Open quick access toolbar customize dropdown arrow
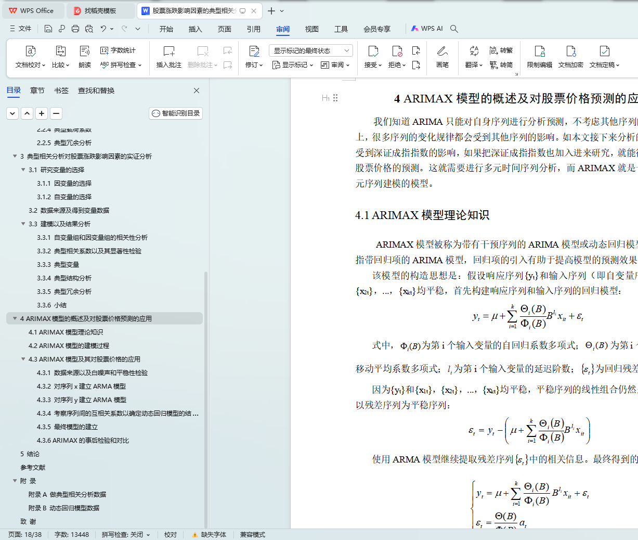This screenshot has width=638, height=540. pyautogui.click(x=138, y=29)
